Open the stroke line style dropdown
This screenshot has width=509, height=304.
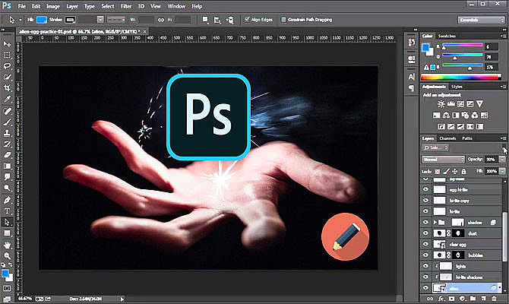(x=116, y=20)
